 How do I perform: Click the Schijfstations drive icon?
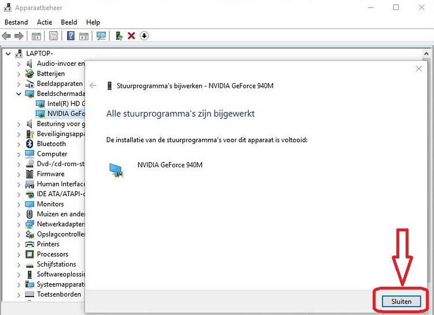coord(30,265)
